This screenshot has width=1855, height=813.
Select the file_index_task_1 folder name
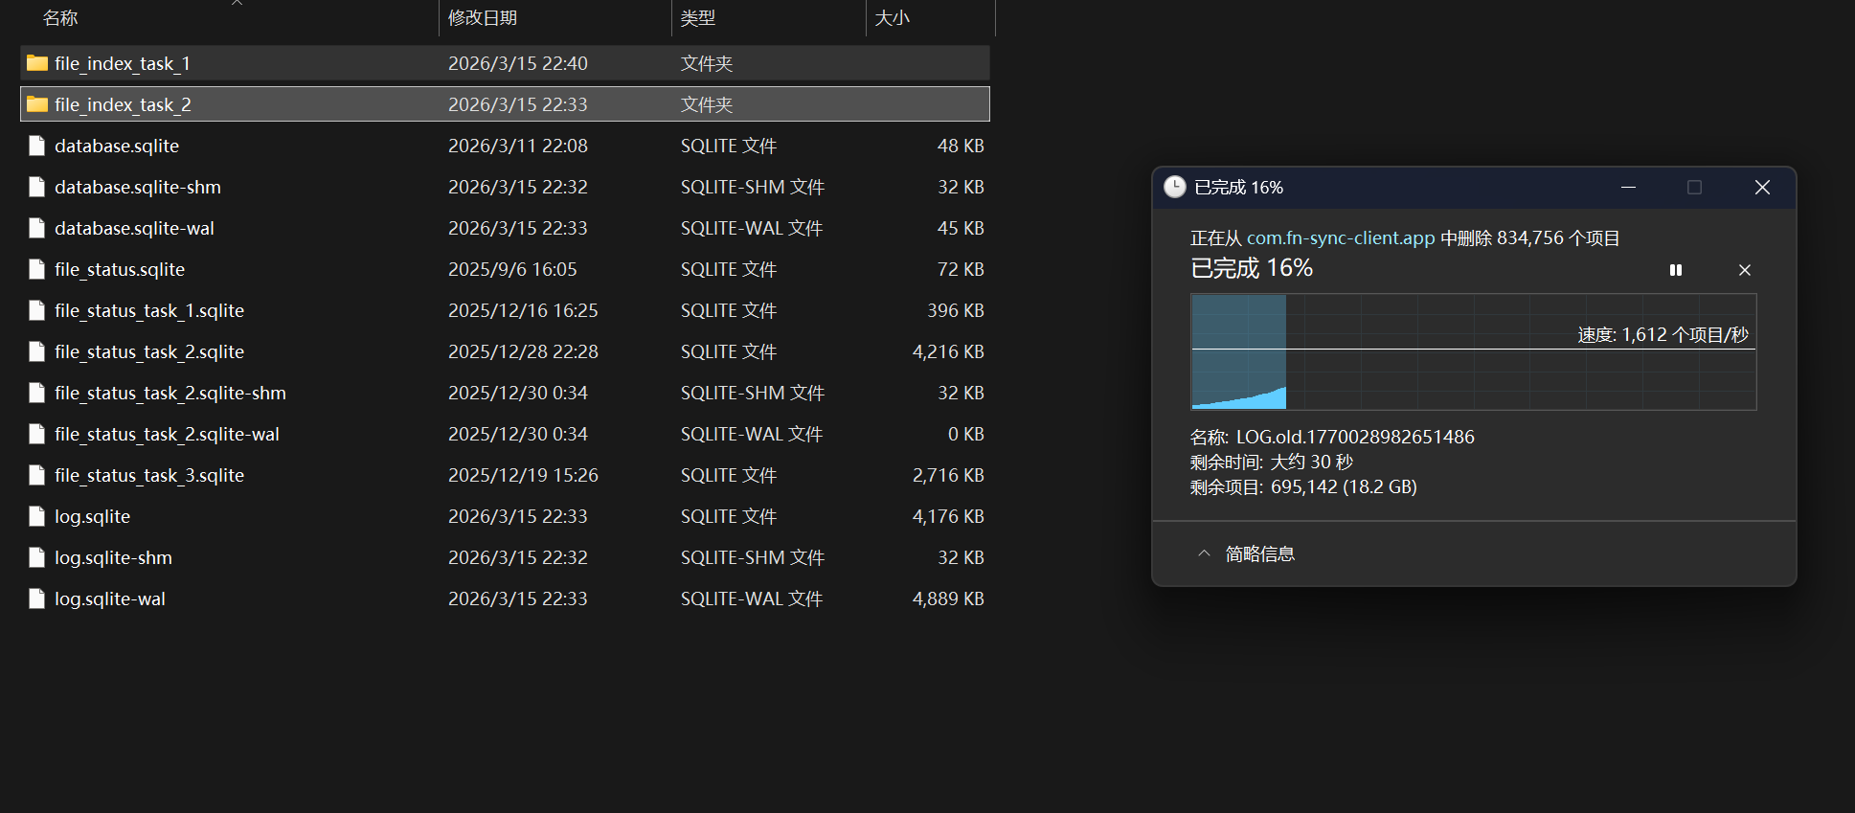coord(123,63)
